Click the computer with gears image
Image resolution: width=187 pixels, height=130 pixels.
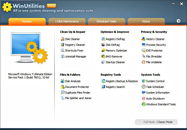click(29, 48)
